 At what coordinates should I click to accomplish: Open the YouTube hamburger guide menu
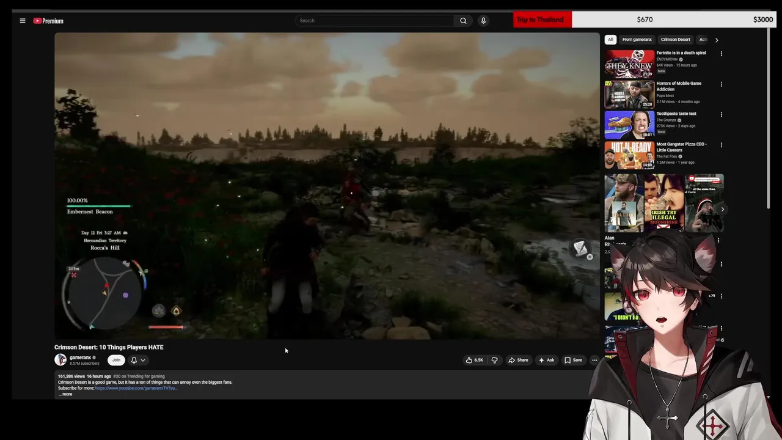(23, 21)
